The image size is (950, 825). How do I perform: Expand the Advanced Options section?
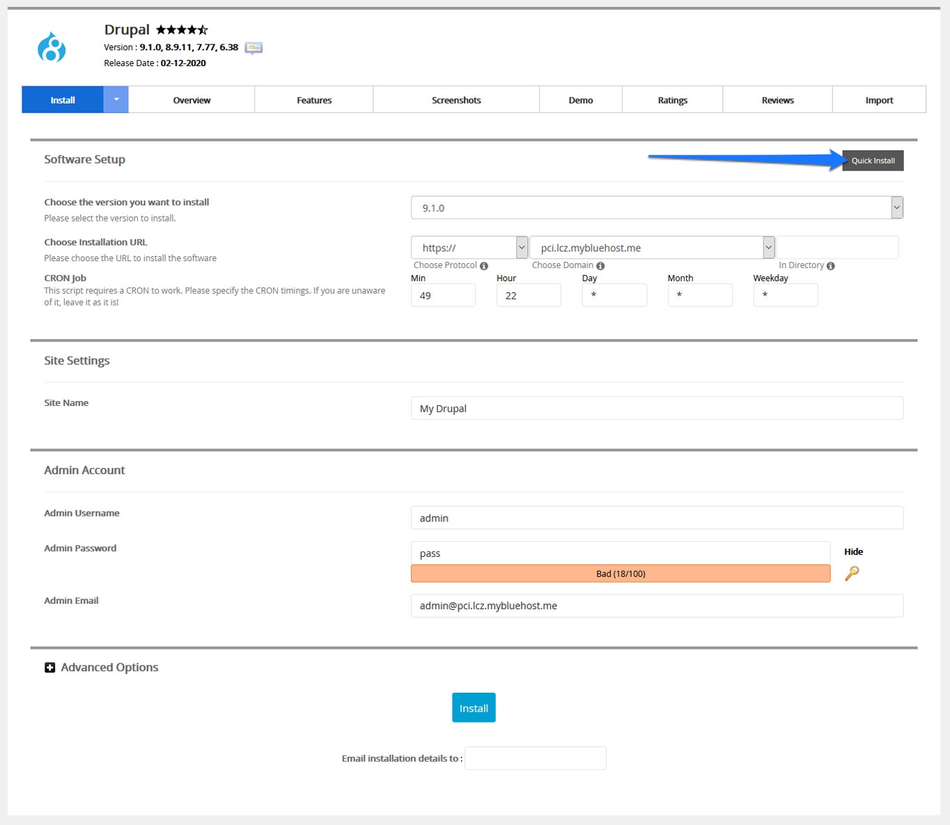coord(102,668)
